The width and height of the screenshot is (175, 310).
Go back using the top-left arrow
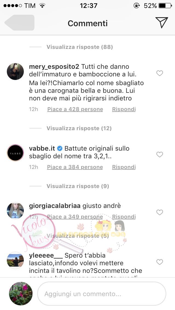tap(19, 23)
